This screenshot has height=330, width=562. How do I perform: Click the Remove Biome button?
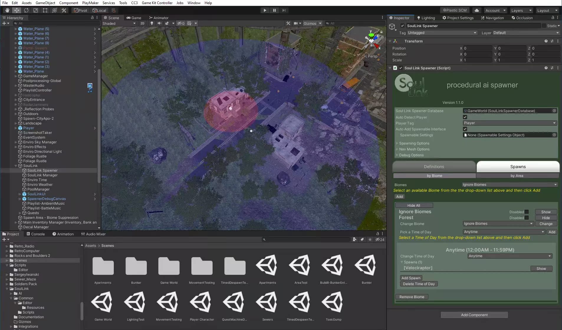[x=412, y=297]
